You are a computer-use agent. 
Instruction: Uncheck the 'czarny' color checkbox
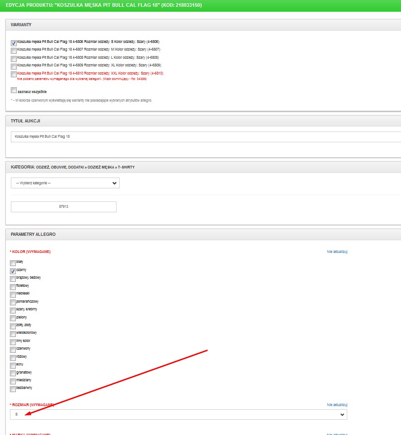[x=13, y=271]
